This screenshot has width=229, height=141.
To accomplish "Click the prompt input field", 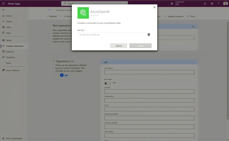I will tap(149, 92).
